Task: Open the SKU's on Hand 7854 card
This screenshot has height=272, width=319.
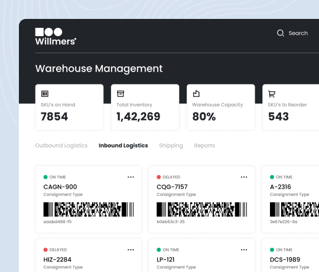Action: pyautogui.click(x=69, y=107)
